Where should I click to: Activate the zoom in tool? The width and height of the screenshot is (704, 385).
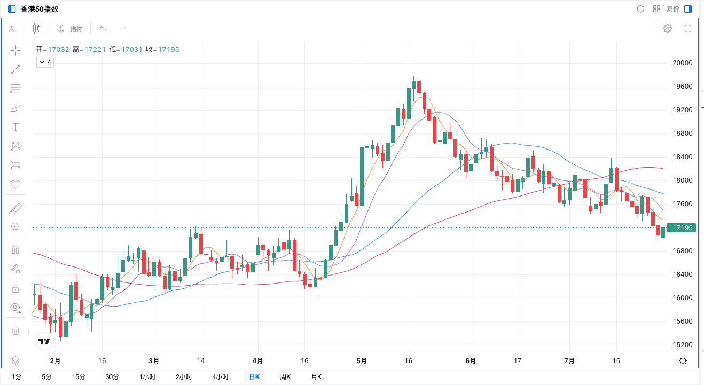15,227
